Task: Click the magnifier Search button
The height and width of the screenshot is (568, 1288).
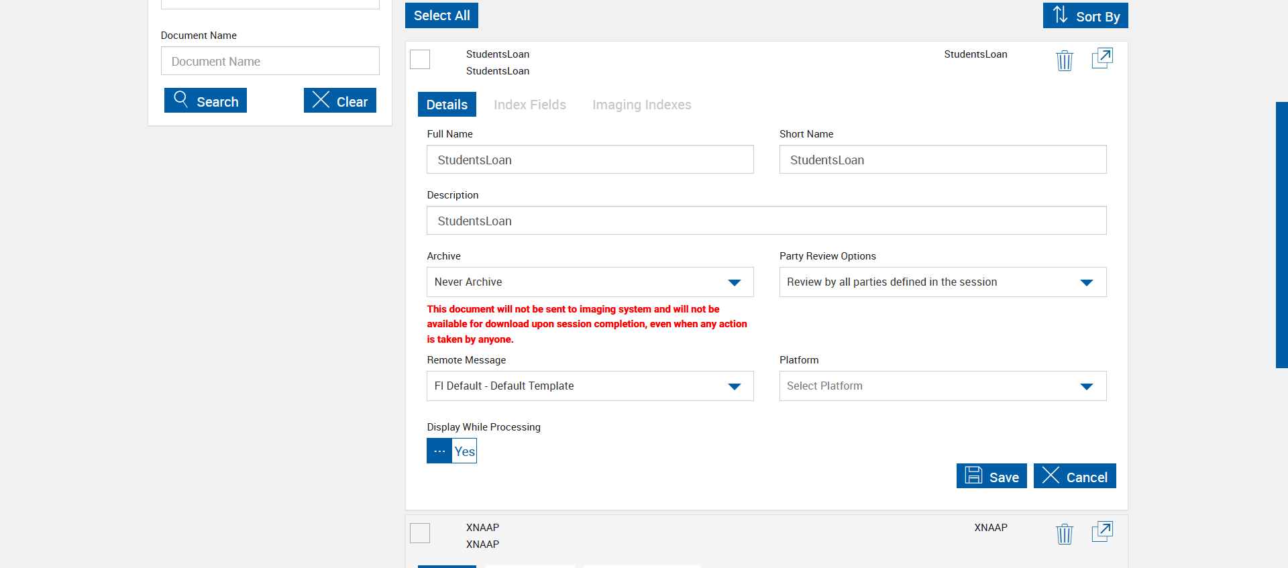Action: coord(205,101)
